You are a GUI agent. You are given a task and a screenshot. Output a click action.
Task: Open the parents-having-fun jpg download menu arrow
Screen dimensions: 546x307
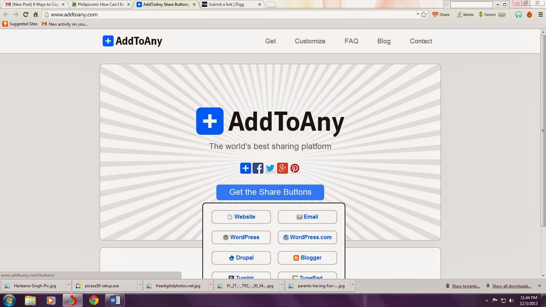(x=353, y=286)
